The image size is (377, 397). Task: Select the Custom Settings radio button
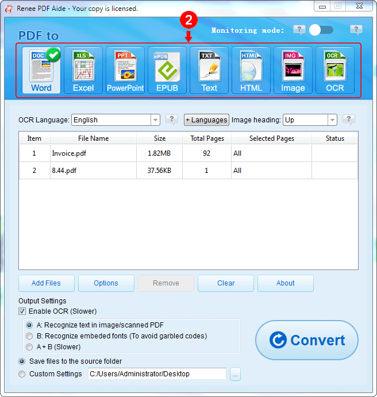(x=22, y=374)
